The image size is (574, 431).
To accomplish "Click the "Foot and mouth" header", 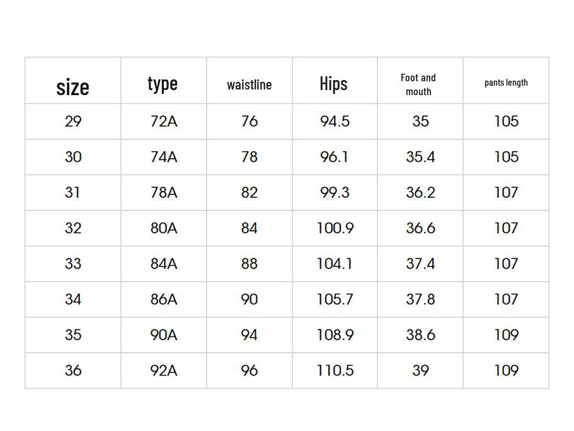I will 418,84.
